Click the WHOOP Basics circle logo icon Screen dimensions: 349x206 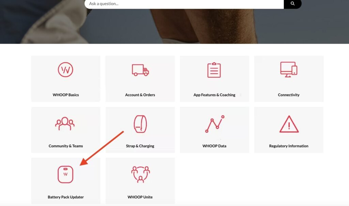65,70
